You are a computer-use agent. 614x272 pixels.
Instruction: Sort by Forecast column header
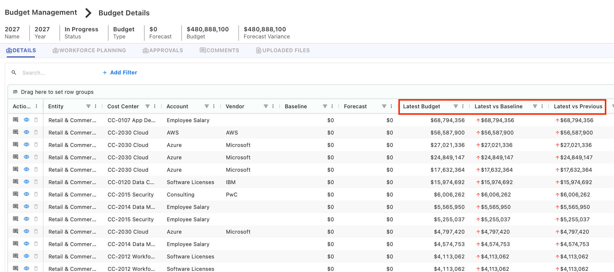(x=355, y=106)
